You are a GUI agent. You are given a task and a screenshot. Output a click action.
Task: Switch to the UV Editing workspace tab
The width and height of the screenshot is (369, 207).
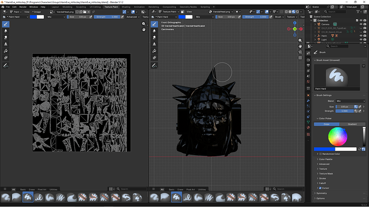click(95, 7)
